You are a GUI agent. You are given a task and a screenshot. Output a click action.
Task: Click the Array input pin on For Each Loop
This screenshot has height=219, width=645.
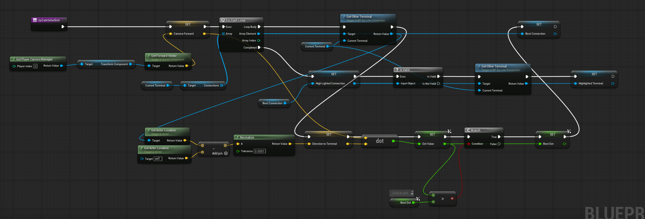223,34
